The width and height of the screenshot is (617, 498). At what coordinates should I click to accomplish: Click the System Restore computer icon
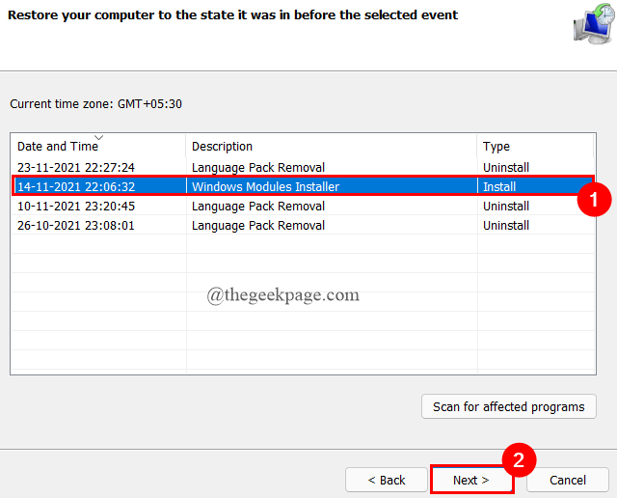point(590,28)
